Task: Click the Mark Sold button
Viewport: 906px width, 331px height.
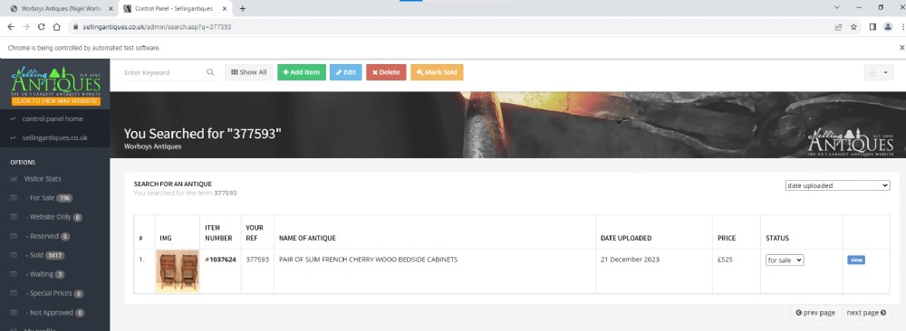Action: [x=437, y=72]
